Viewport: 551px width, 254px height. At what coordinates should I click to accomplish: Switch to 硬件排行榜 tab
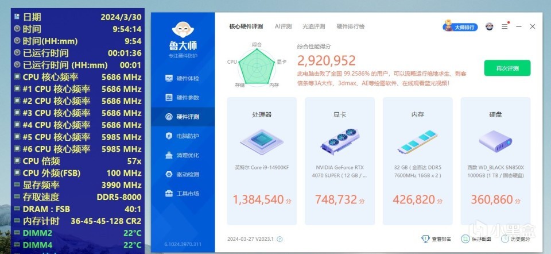(x=351, y=26)
